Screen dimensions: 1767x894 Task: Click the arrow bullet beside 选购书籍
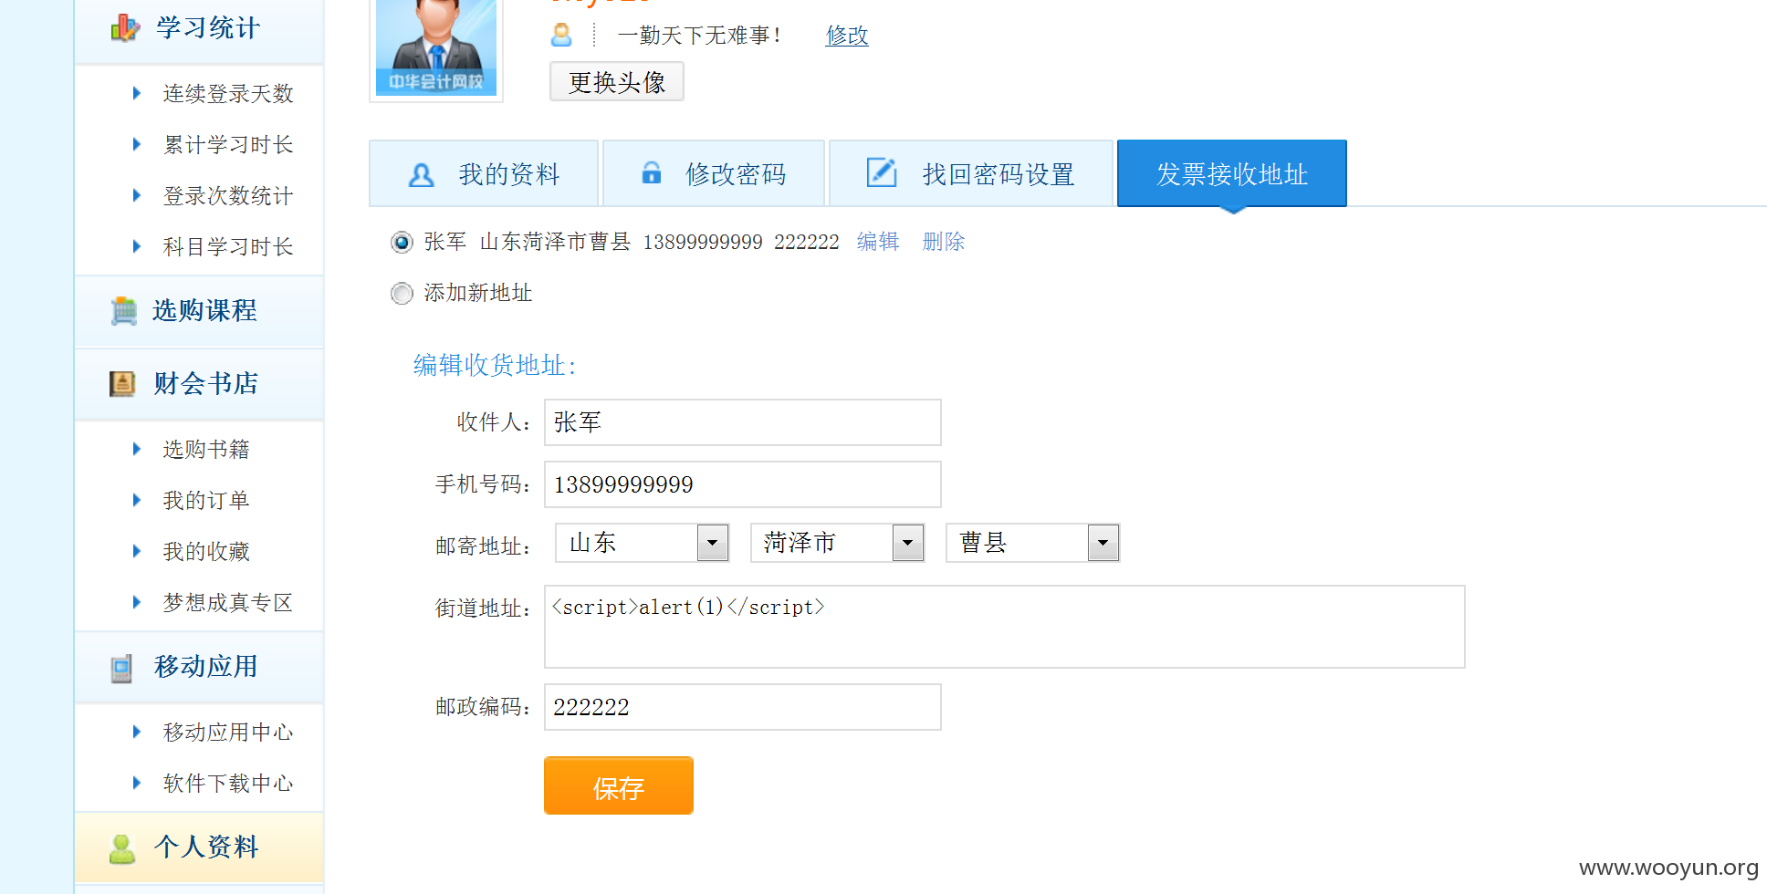pos(136,449)
